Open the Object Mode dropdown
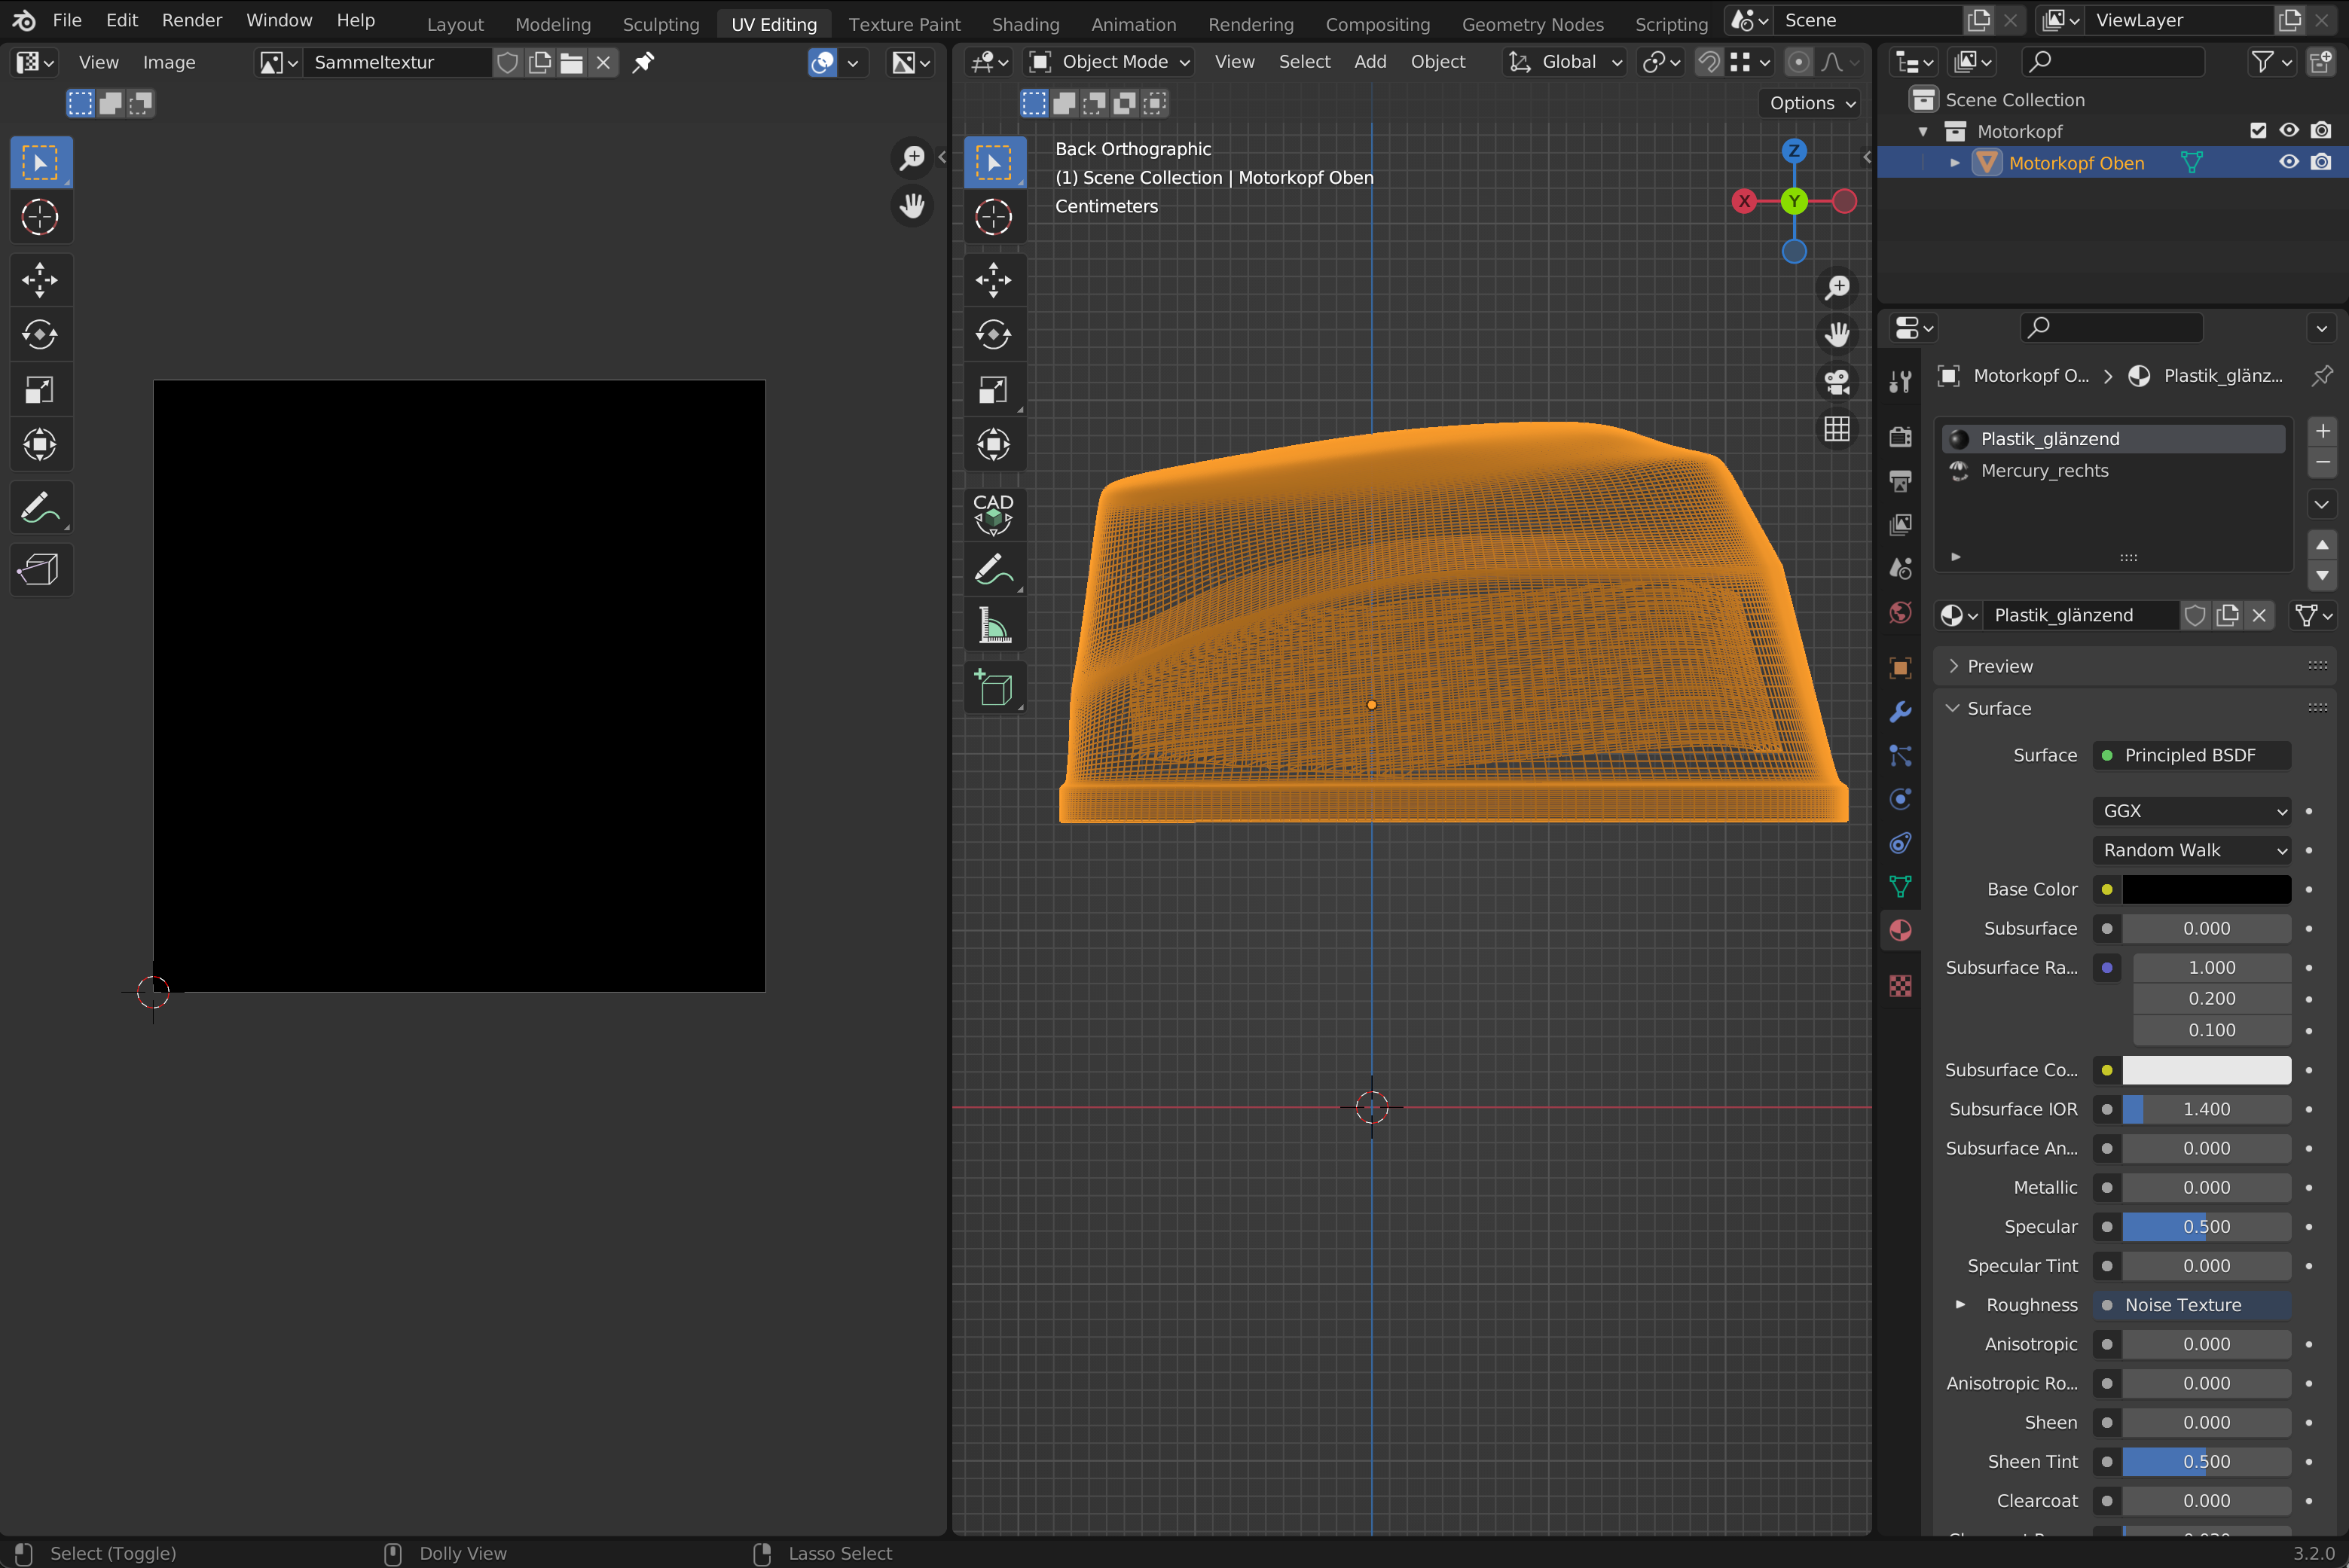 (x=1110, y=62)
